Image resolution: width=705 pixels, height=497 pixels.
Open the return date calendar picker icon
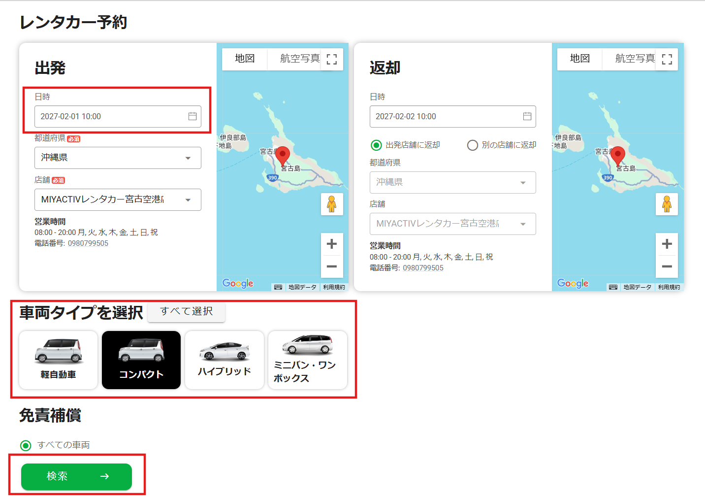point(527,116)
